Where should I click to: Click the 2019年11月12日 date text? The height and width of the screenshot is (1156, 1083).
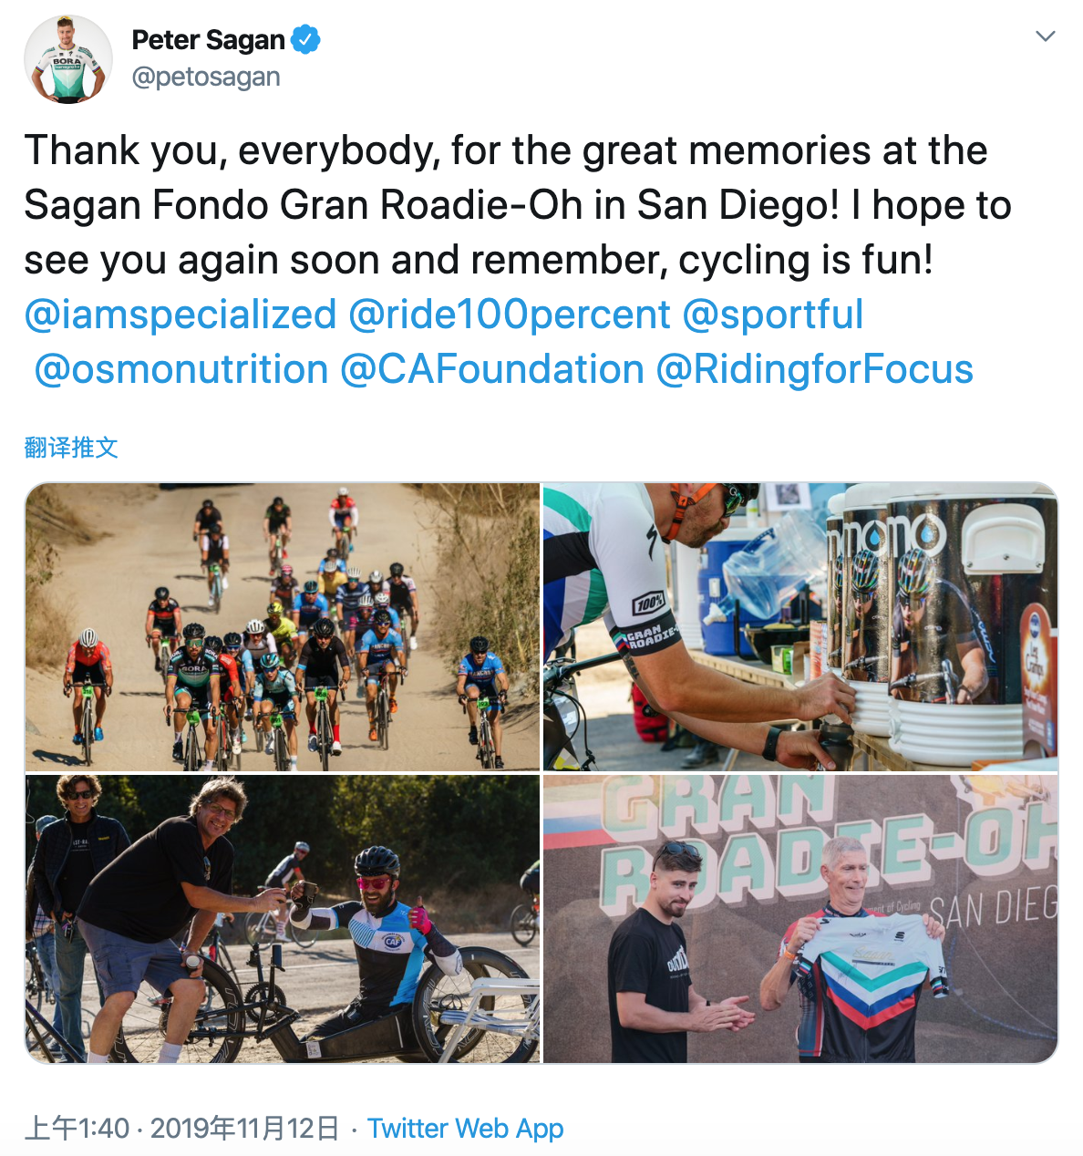244,1129
